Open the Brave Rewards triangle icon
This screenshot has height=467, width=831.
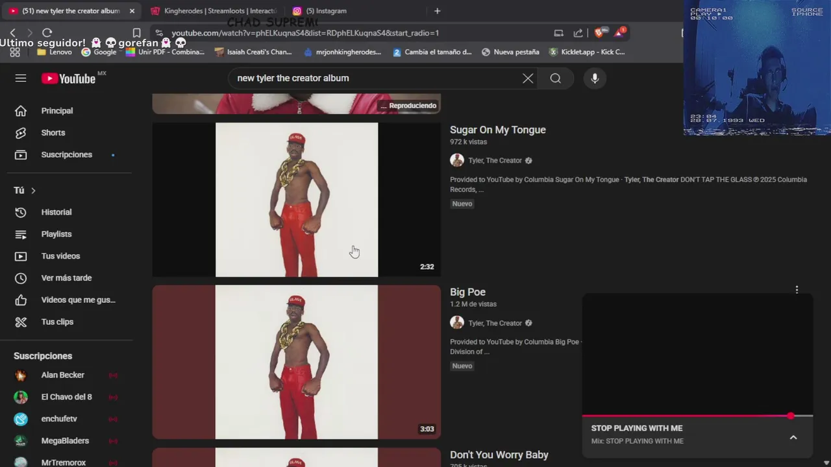[x=619, y=32]
